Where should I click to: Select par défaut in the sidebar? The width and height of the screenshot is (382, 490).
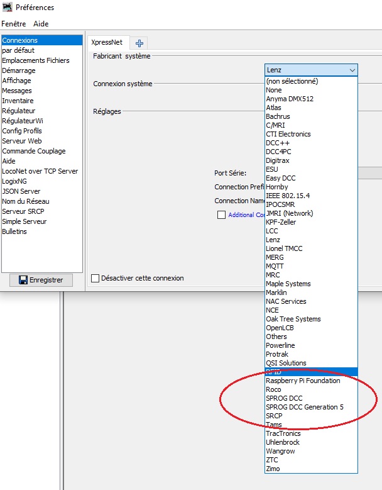[x=42, y=50]
